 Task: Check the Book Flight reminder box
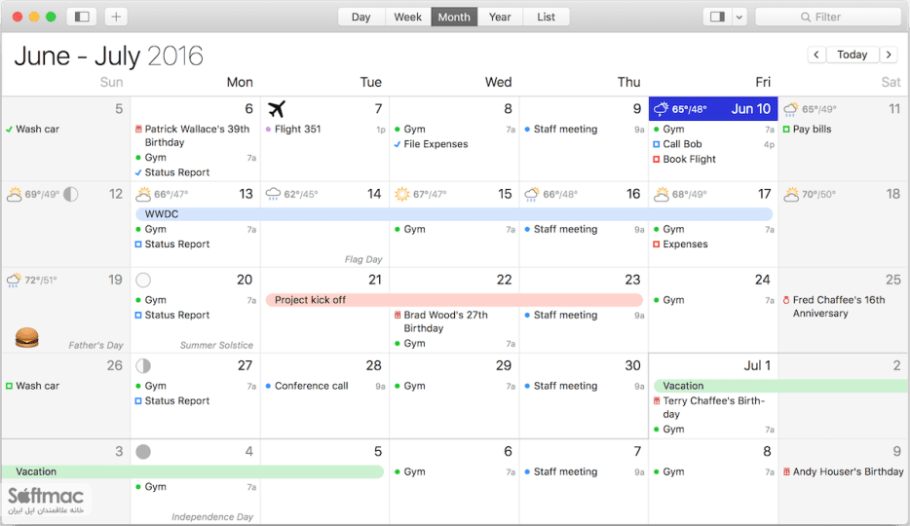click(657, 160)
